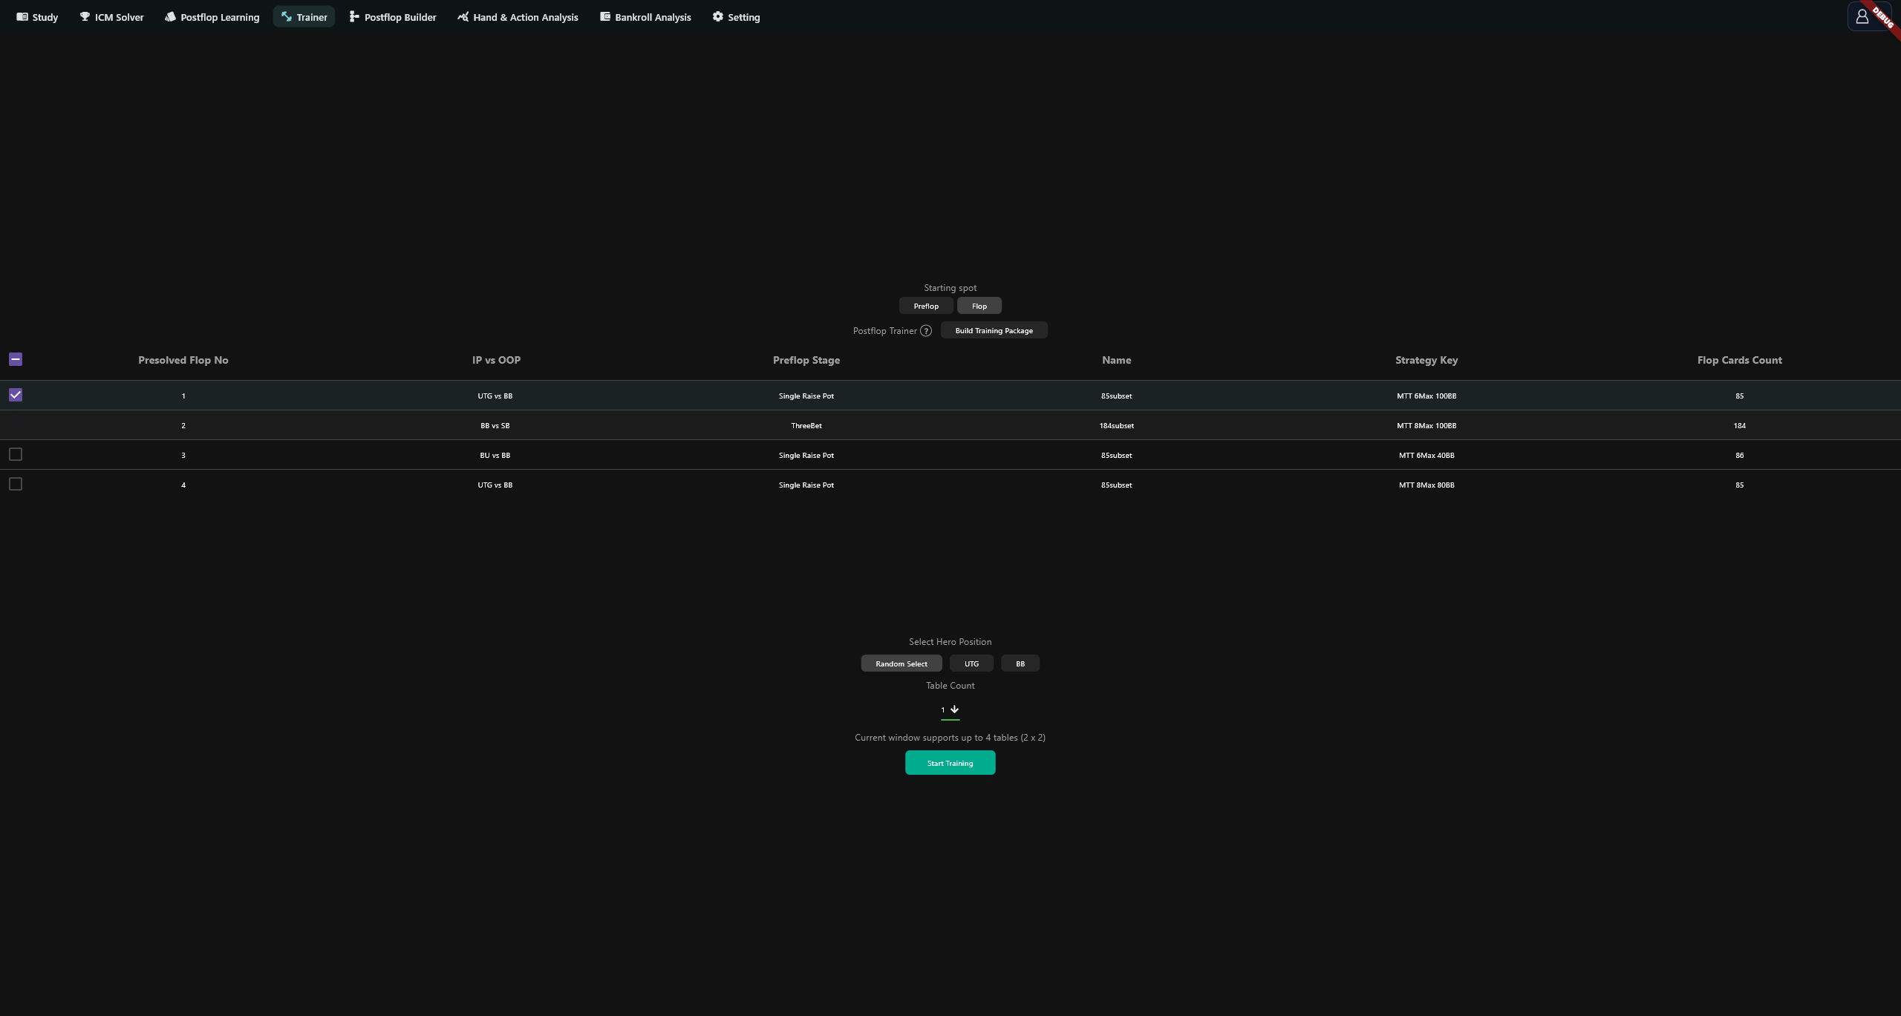Click the Postflop Trainer help question mark icon
The image size is (1901, 1016).
pos(926,331)
